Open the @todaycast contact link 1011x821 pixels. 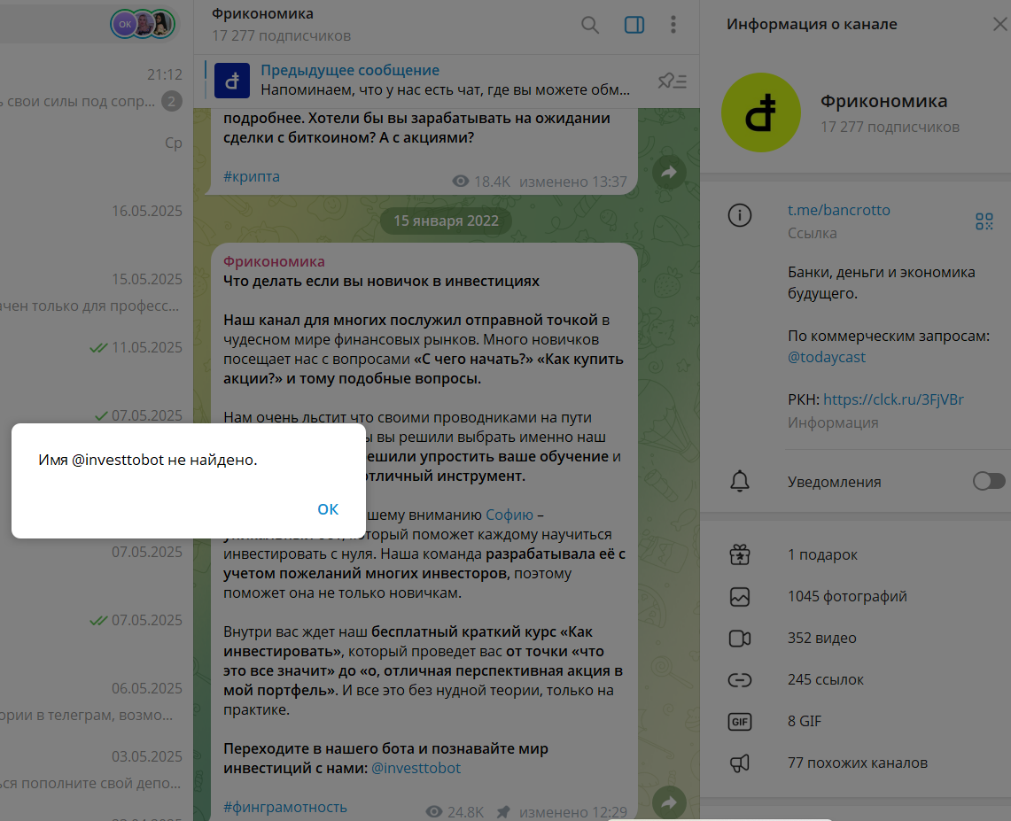click(x=827, y=357)
